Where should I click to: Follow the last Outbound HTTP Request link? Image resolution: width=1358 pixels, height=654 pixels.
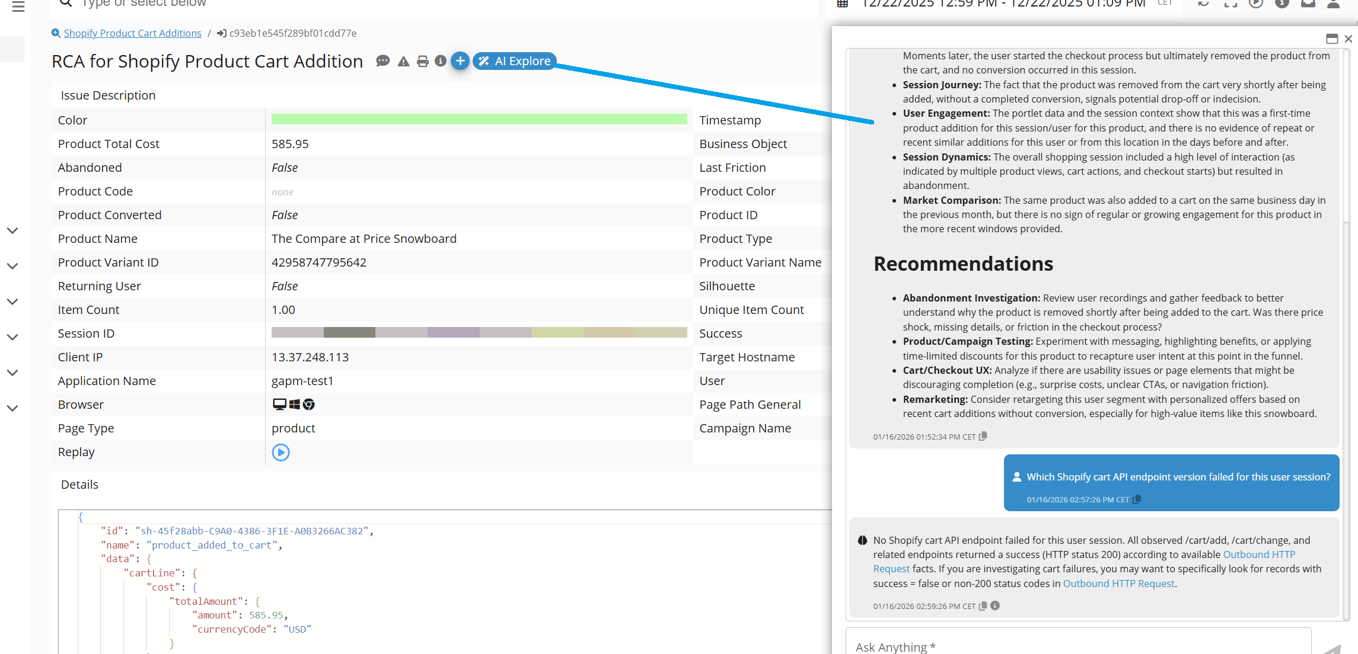1118,584
